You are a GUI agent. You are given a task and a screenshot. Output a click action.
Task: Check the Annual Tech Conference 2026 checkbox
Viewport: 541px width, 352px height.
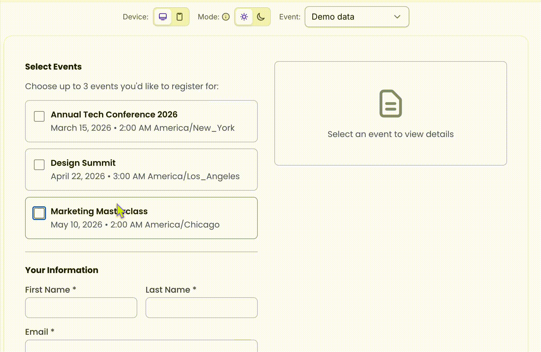[x=39, y=117]
